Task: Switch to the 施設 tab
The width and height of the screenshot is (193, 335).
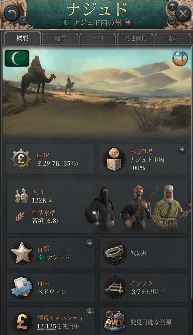Action: pyautogui.click(x=60, y=38)
